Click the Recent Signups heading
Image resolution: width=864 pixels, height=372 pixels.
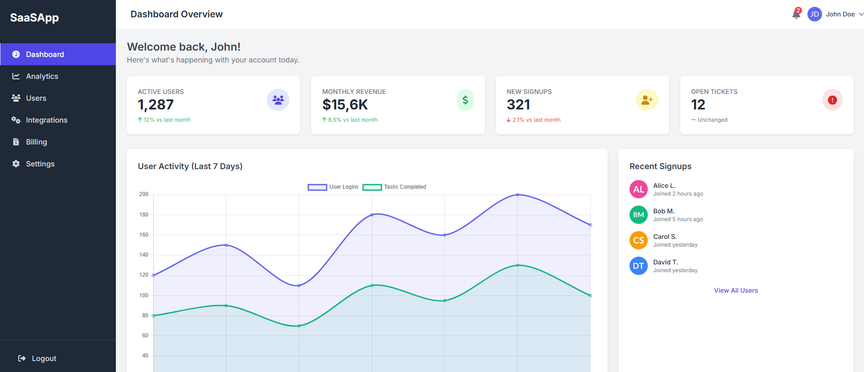tap(661, 166)
